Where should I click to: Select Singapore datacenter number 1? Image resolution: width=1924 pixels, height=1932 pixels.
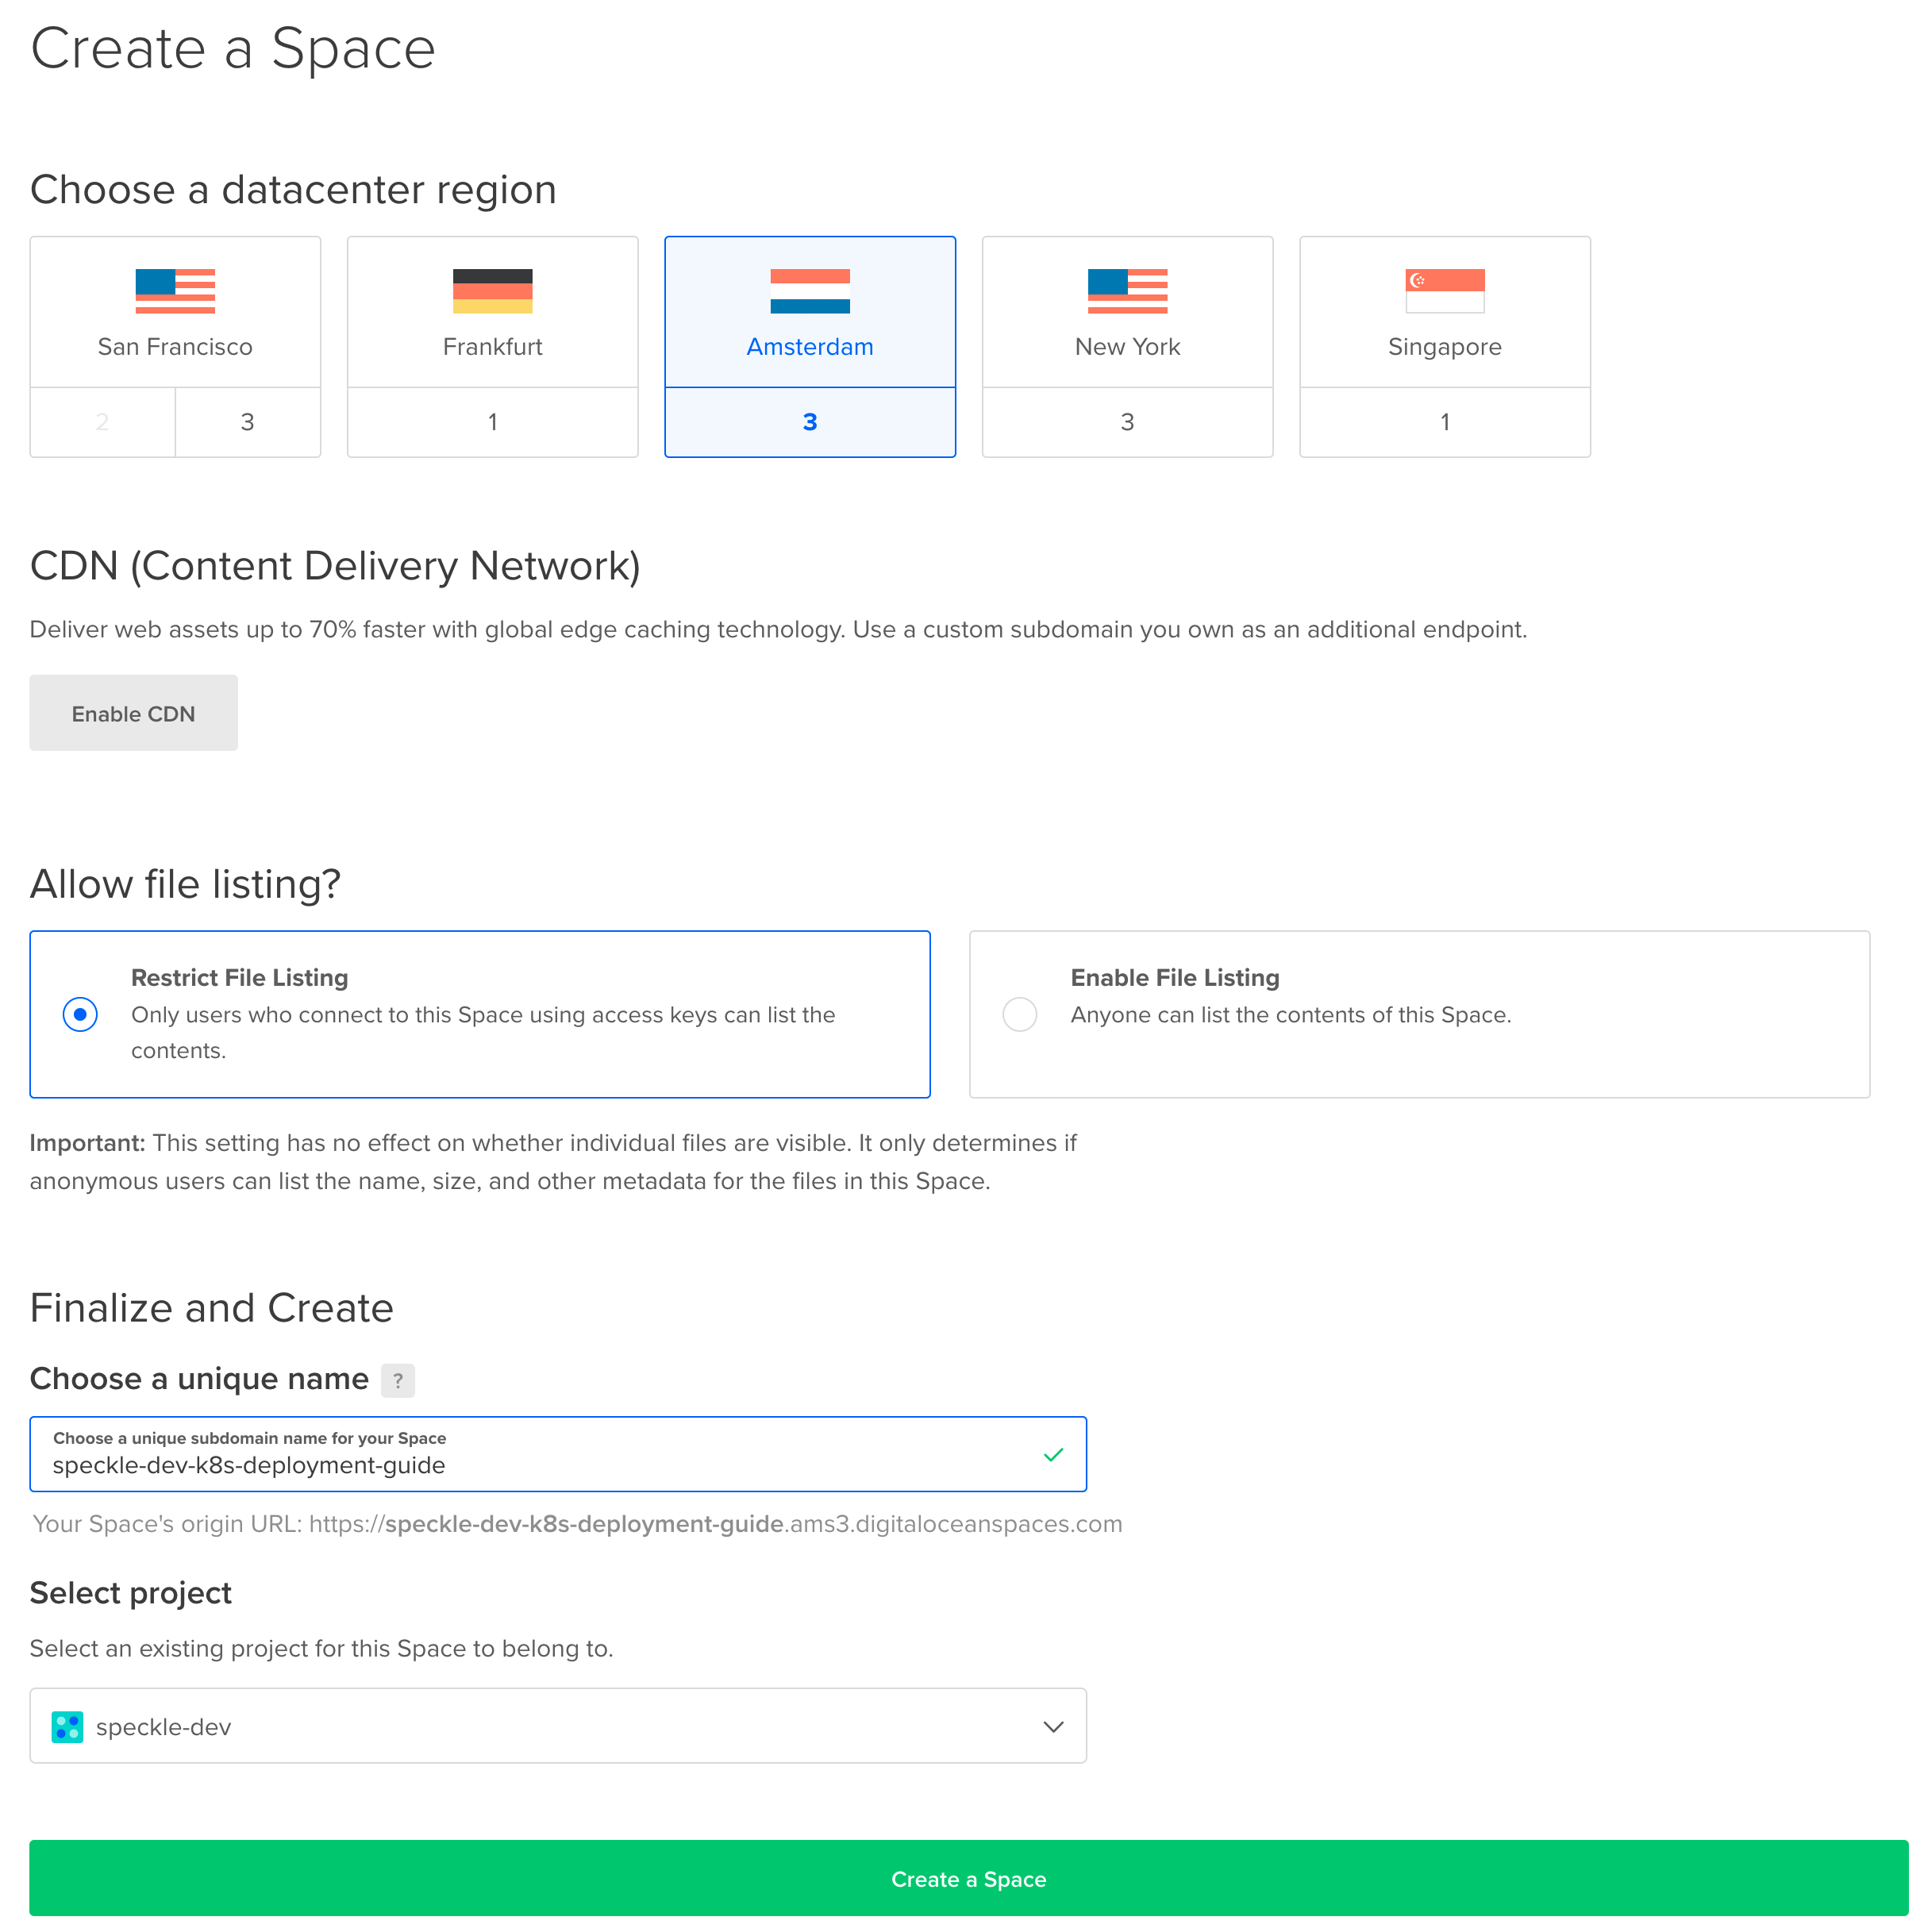1444,422
